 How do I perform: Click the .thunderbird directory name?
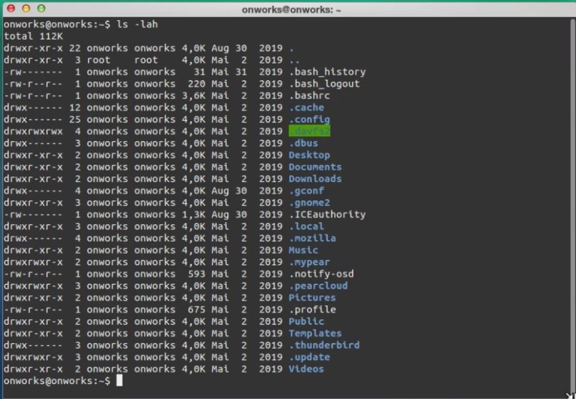[325, 346]
